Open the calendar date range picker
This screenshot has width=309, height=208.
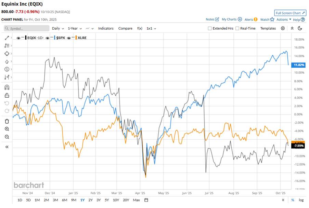[x=146, y=200]
